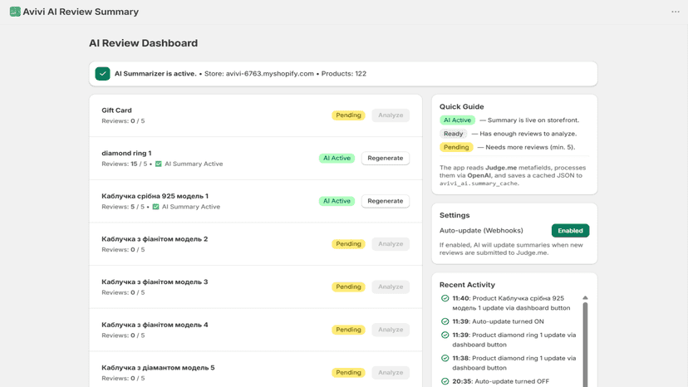
Task: Click the Avivi AI Review Summary app logo
Action: tap(15, 12)
